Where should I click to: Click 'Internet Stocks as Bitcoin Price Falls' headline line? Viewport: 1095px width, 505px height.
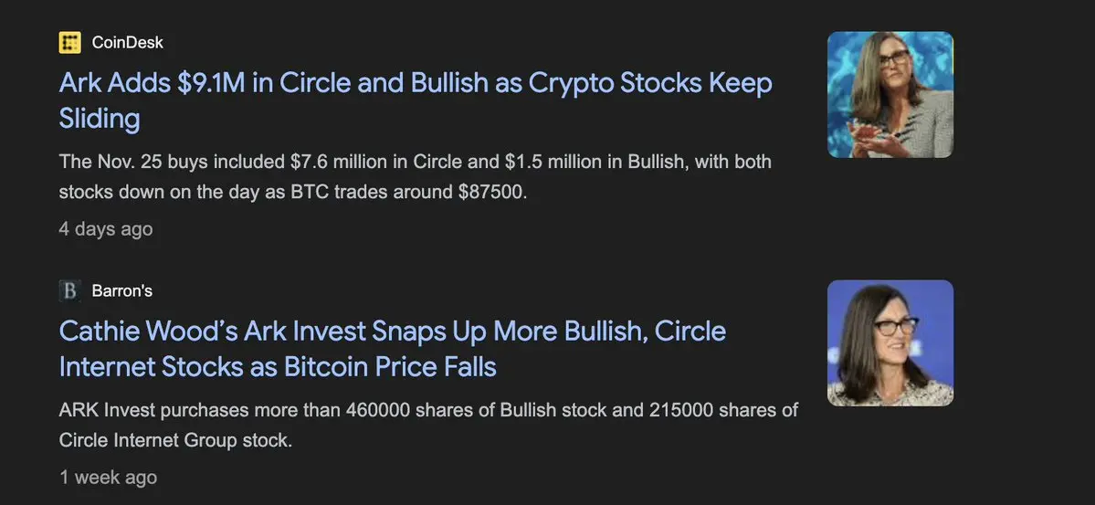point(278,367)
